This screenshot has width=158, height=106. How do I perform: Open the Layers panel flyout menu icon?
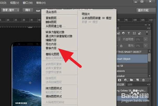149,28
